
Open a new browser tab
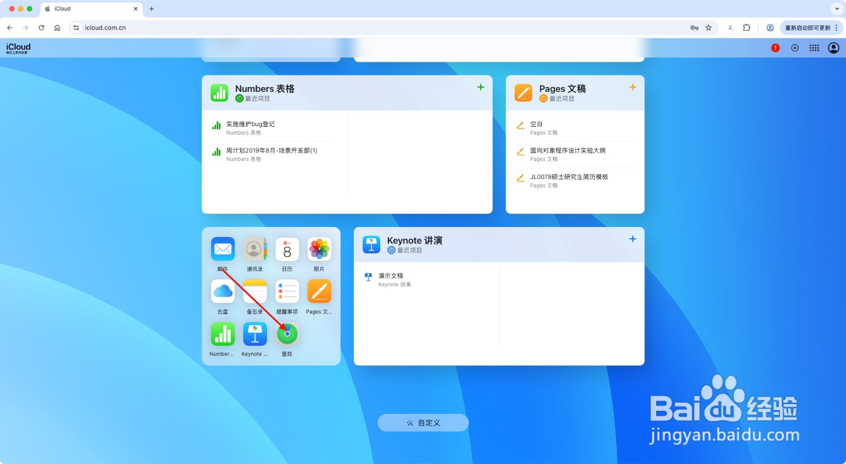(151, 9)
